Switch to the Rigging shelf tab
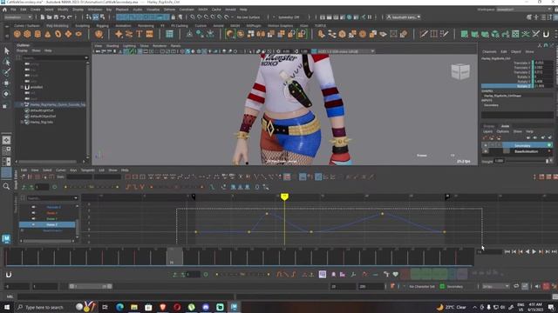The image size is (558, 313). pos(102,26)
